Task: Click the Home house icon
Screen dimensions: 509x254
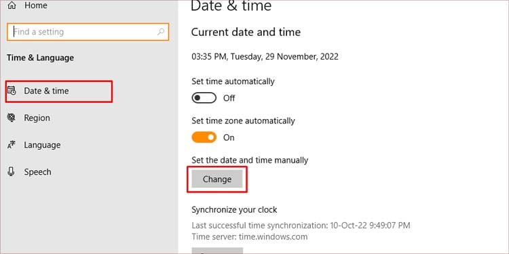Action: tap(12, 5)
